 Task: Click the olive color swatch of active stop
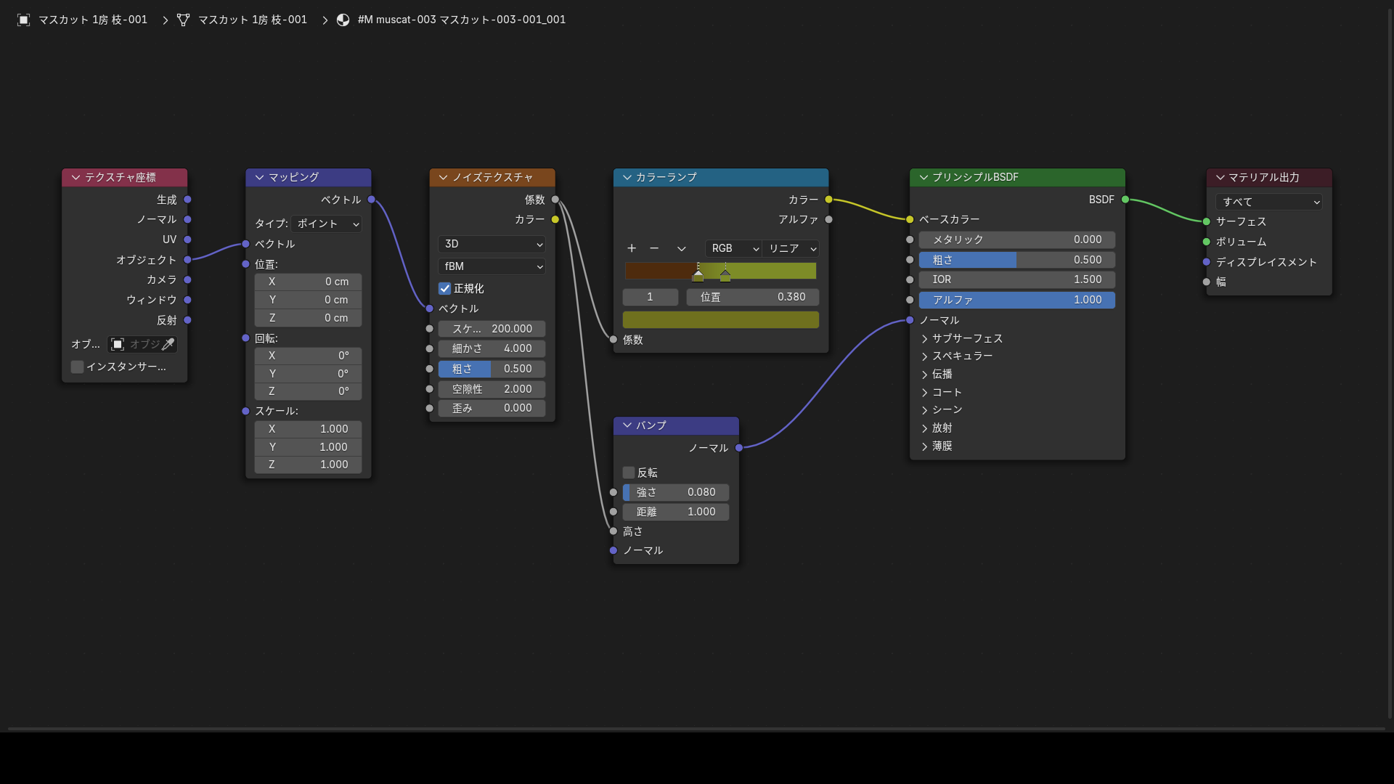point(721,320)
